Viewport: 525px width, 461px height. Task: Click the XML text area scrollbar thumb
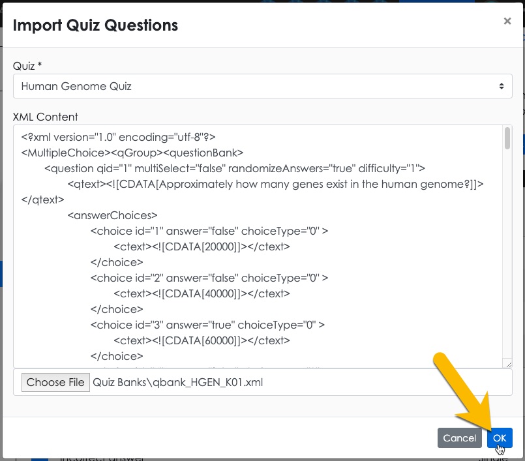point(507,138)
